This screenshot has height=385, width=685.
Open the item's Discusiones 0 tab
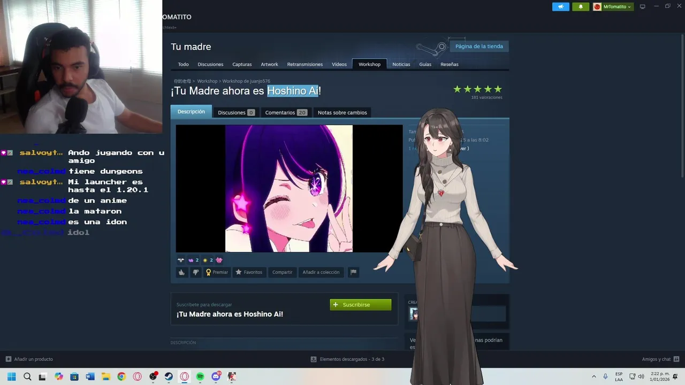(236, 113)
